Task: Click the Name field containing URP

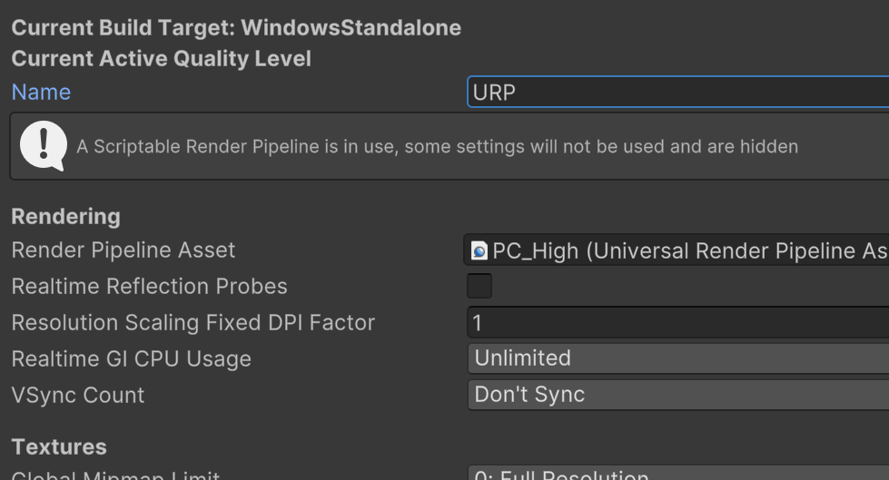Action: [677, 93]
